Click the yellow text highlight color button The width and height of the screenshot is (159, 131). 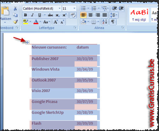[25, 22]
